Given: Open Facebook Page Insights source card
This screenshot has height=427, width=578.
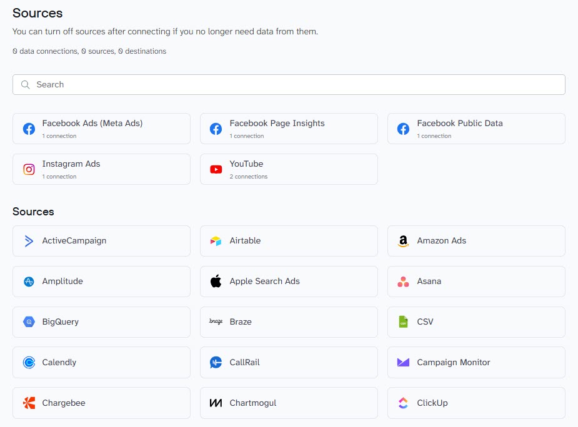Looking at the screenshot, I should (x=289, y=129).
